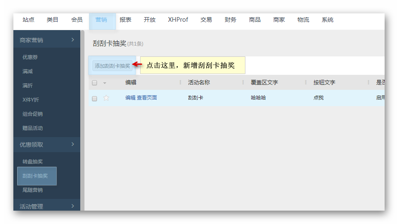
Task: Go to 尾随营销 in sidebar
Action: (x=33, y=190)
